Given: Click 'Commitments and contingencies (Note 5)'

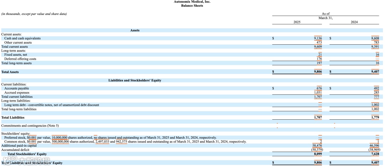Looking at the screenshot, I should click(30, 126).
